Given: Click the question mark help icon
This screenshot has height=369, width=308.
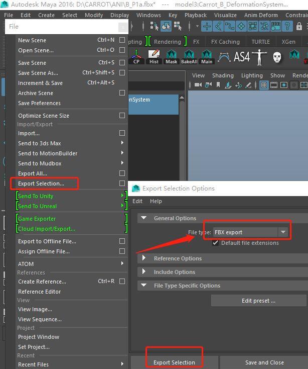Looking at the screenshot, I should tap(287, 26).
